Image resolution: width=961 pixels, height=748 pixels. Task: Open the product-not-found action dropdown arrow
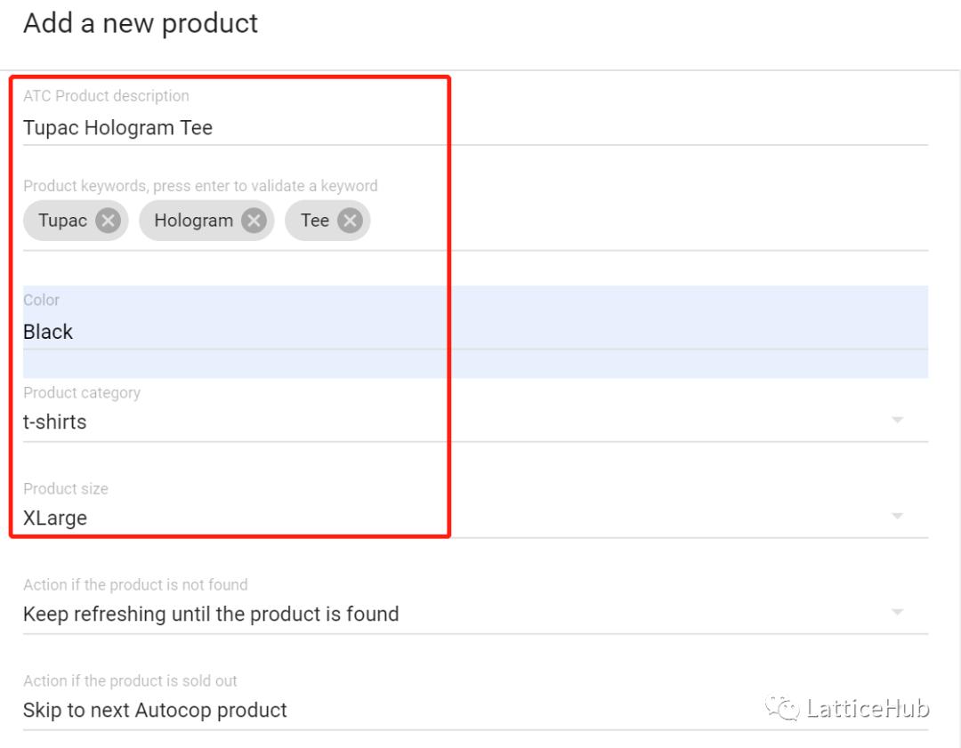point(897,612)
